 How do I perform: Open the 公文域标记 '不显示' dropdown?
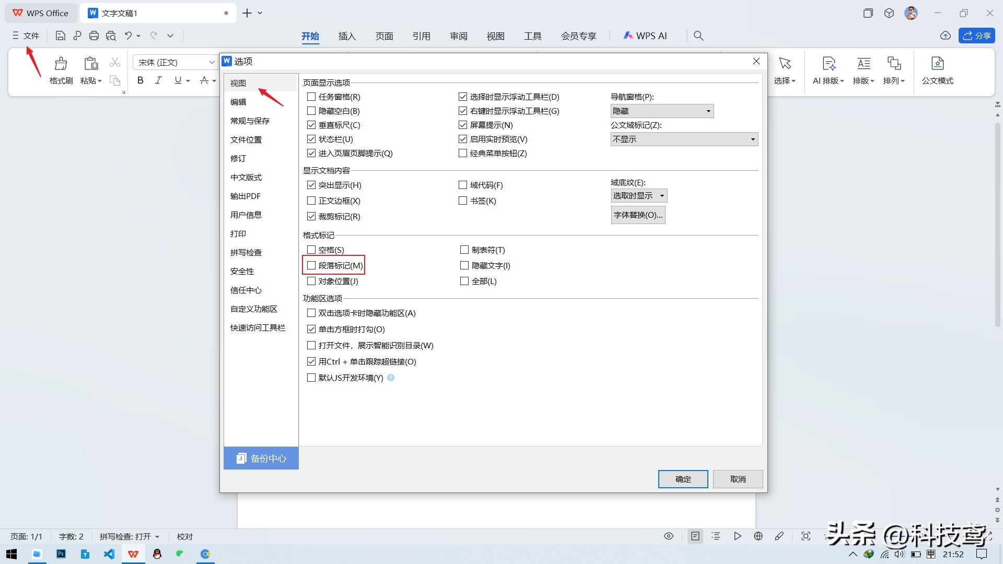(752, 139)
